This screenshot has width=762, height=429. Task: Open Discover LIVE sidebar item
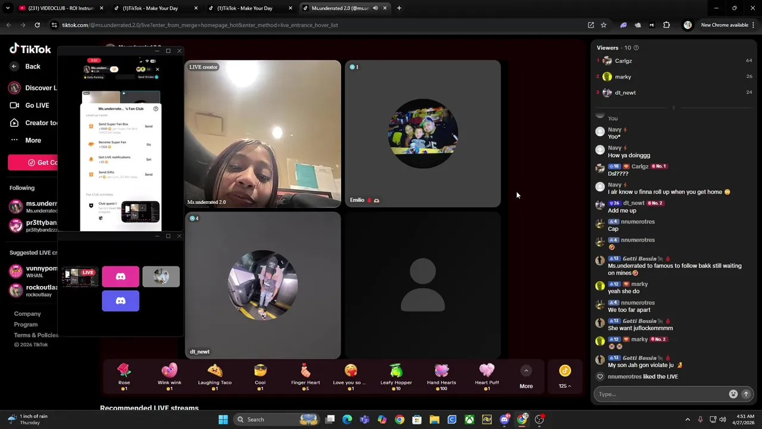33,88
